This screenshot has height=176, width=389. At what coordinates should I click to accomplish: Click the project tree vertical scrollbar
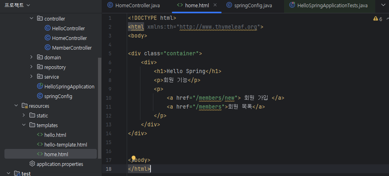[100, 108]
